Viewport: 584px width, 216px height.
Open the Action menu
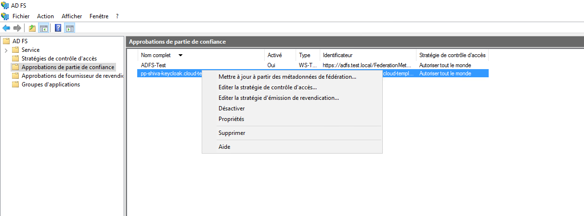[x=45, y=16]
